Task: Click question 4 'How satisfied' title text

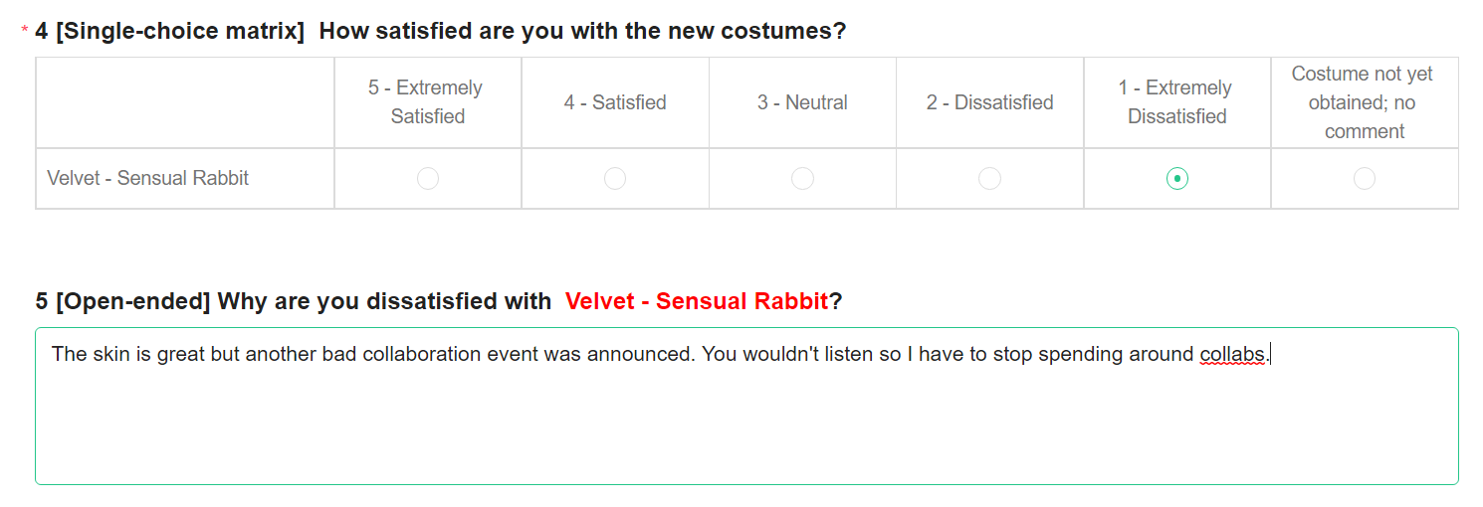Action: tap(582, 31)
